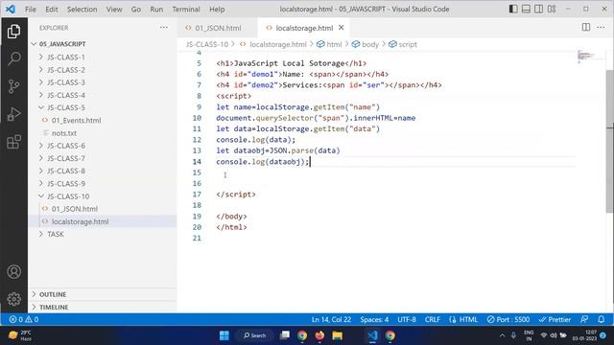The height and width of the screenshot is (345, 614).
Task: Collapse the JS-CLASS-10 folder
Action: coord(103,195)
